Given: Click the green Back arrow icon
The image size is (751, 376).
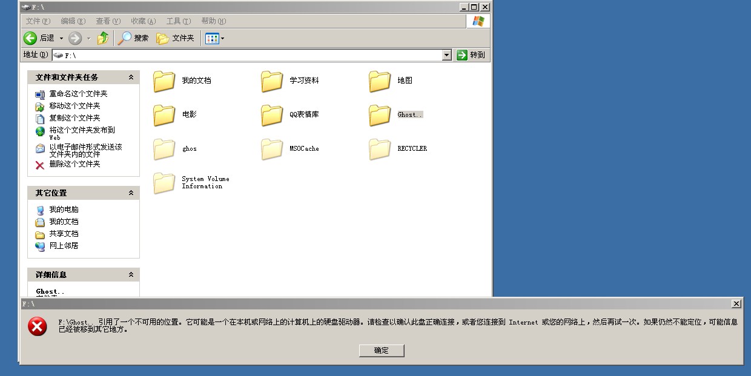Looking at the screenshot, I should 30,38.
